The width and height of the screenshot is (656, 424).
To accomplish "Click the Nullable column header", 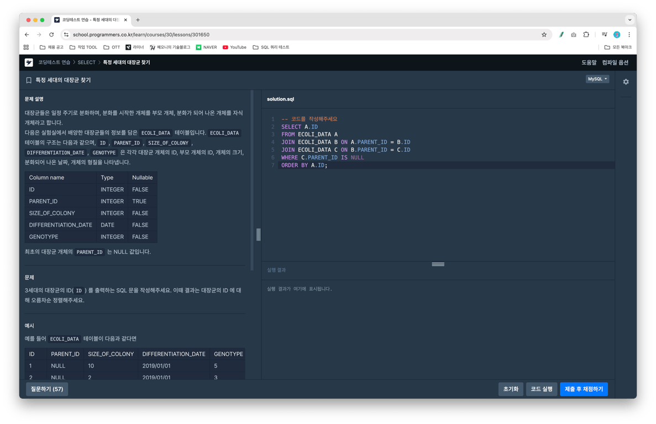I will tap(142, 178).
